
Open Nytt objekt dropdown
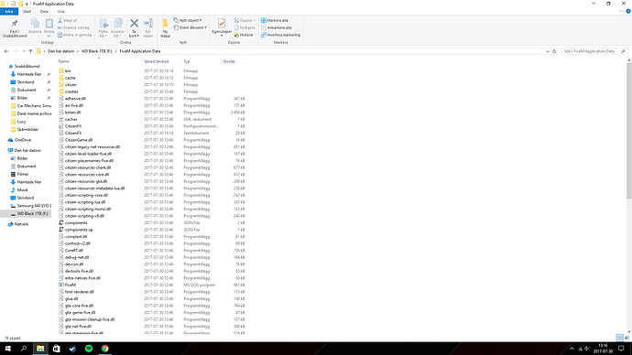(x=188, y=20)
